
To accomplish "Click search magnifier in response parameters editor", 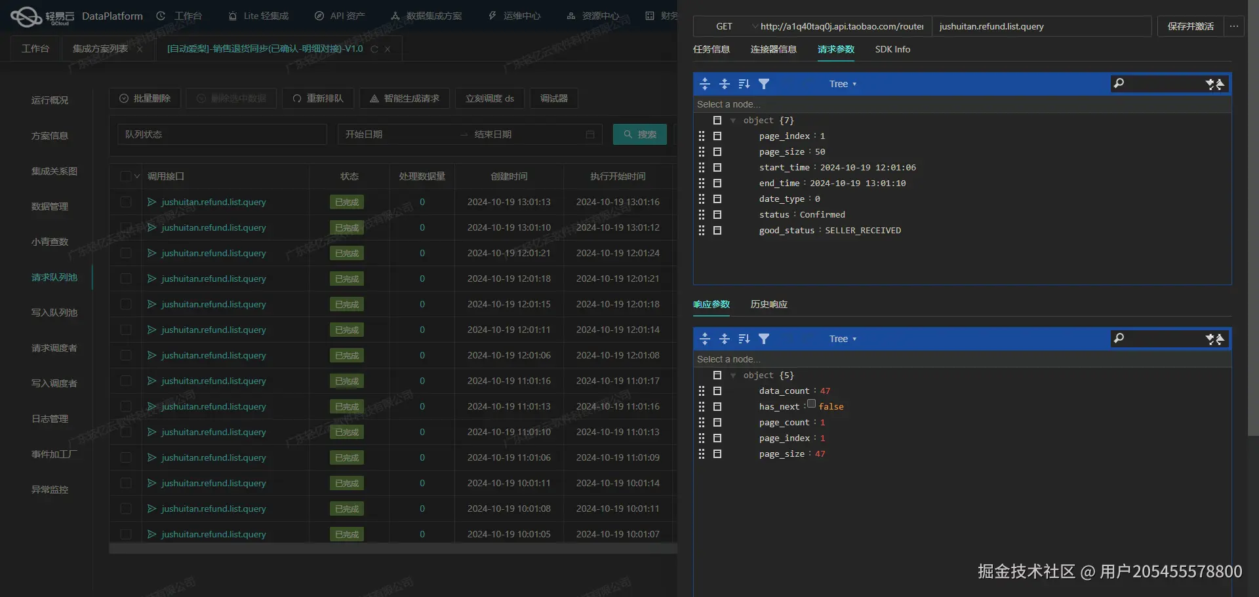I will coord(1119,338).
